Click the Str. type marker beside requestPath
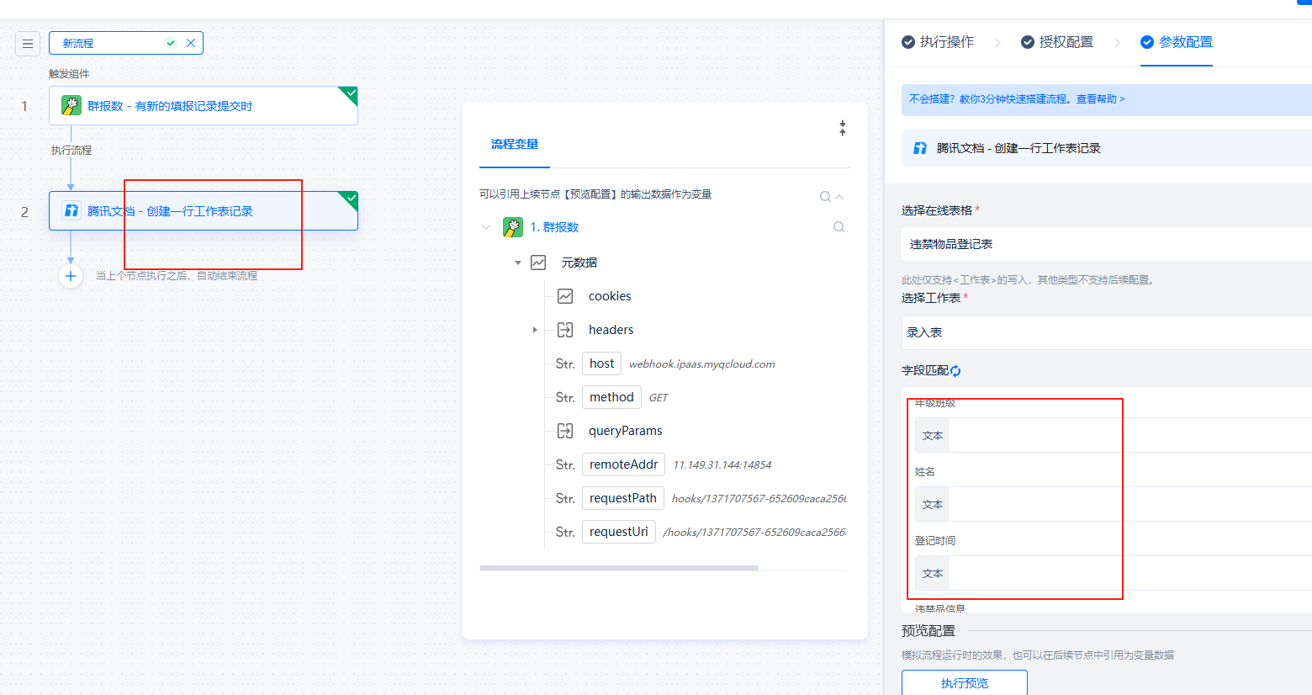The image size is (1312, 695). tap(565, 498)
